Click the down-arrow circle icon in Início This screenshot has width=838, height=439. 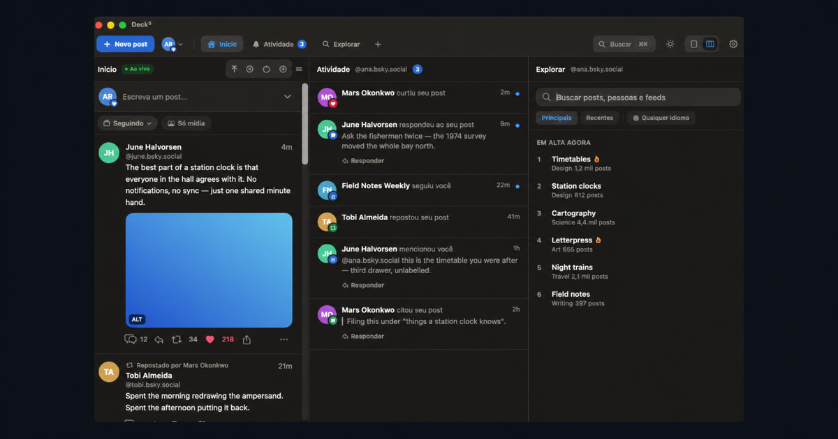tap(283, 69)
